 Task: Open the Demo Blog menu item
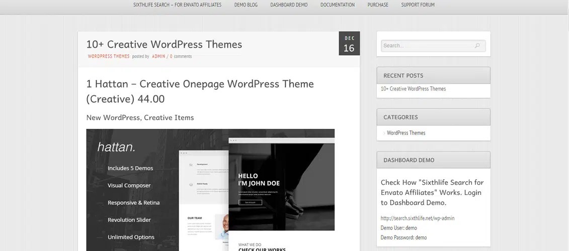coord(246,5)
